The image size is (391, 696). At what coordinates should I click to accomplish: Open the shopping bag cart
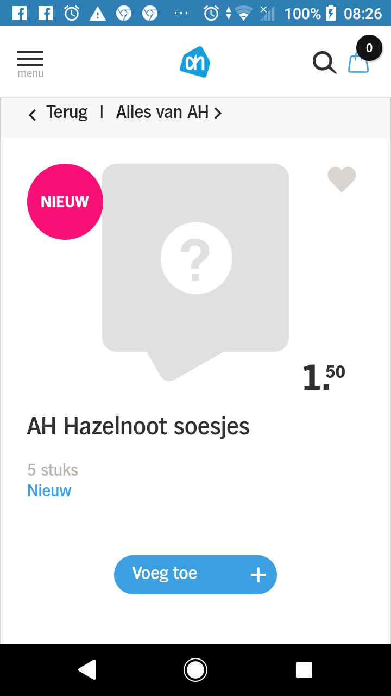tap(358, 63)
